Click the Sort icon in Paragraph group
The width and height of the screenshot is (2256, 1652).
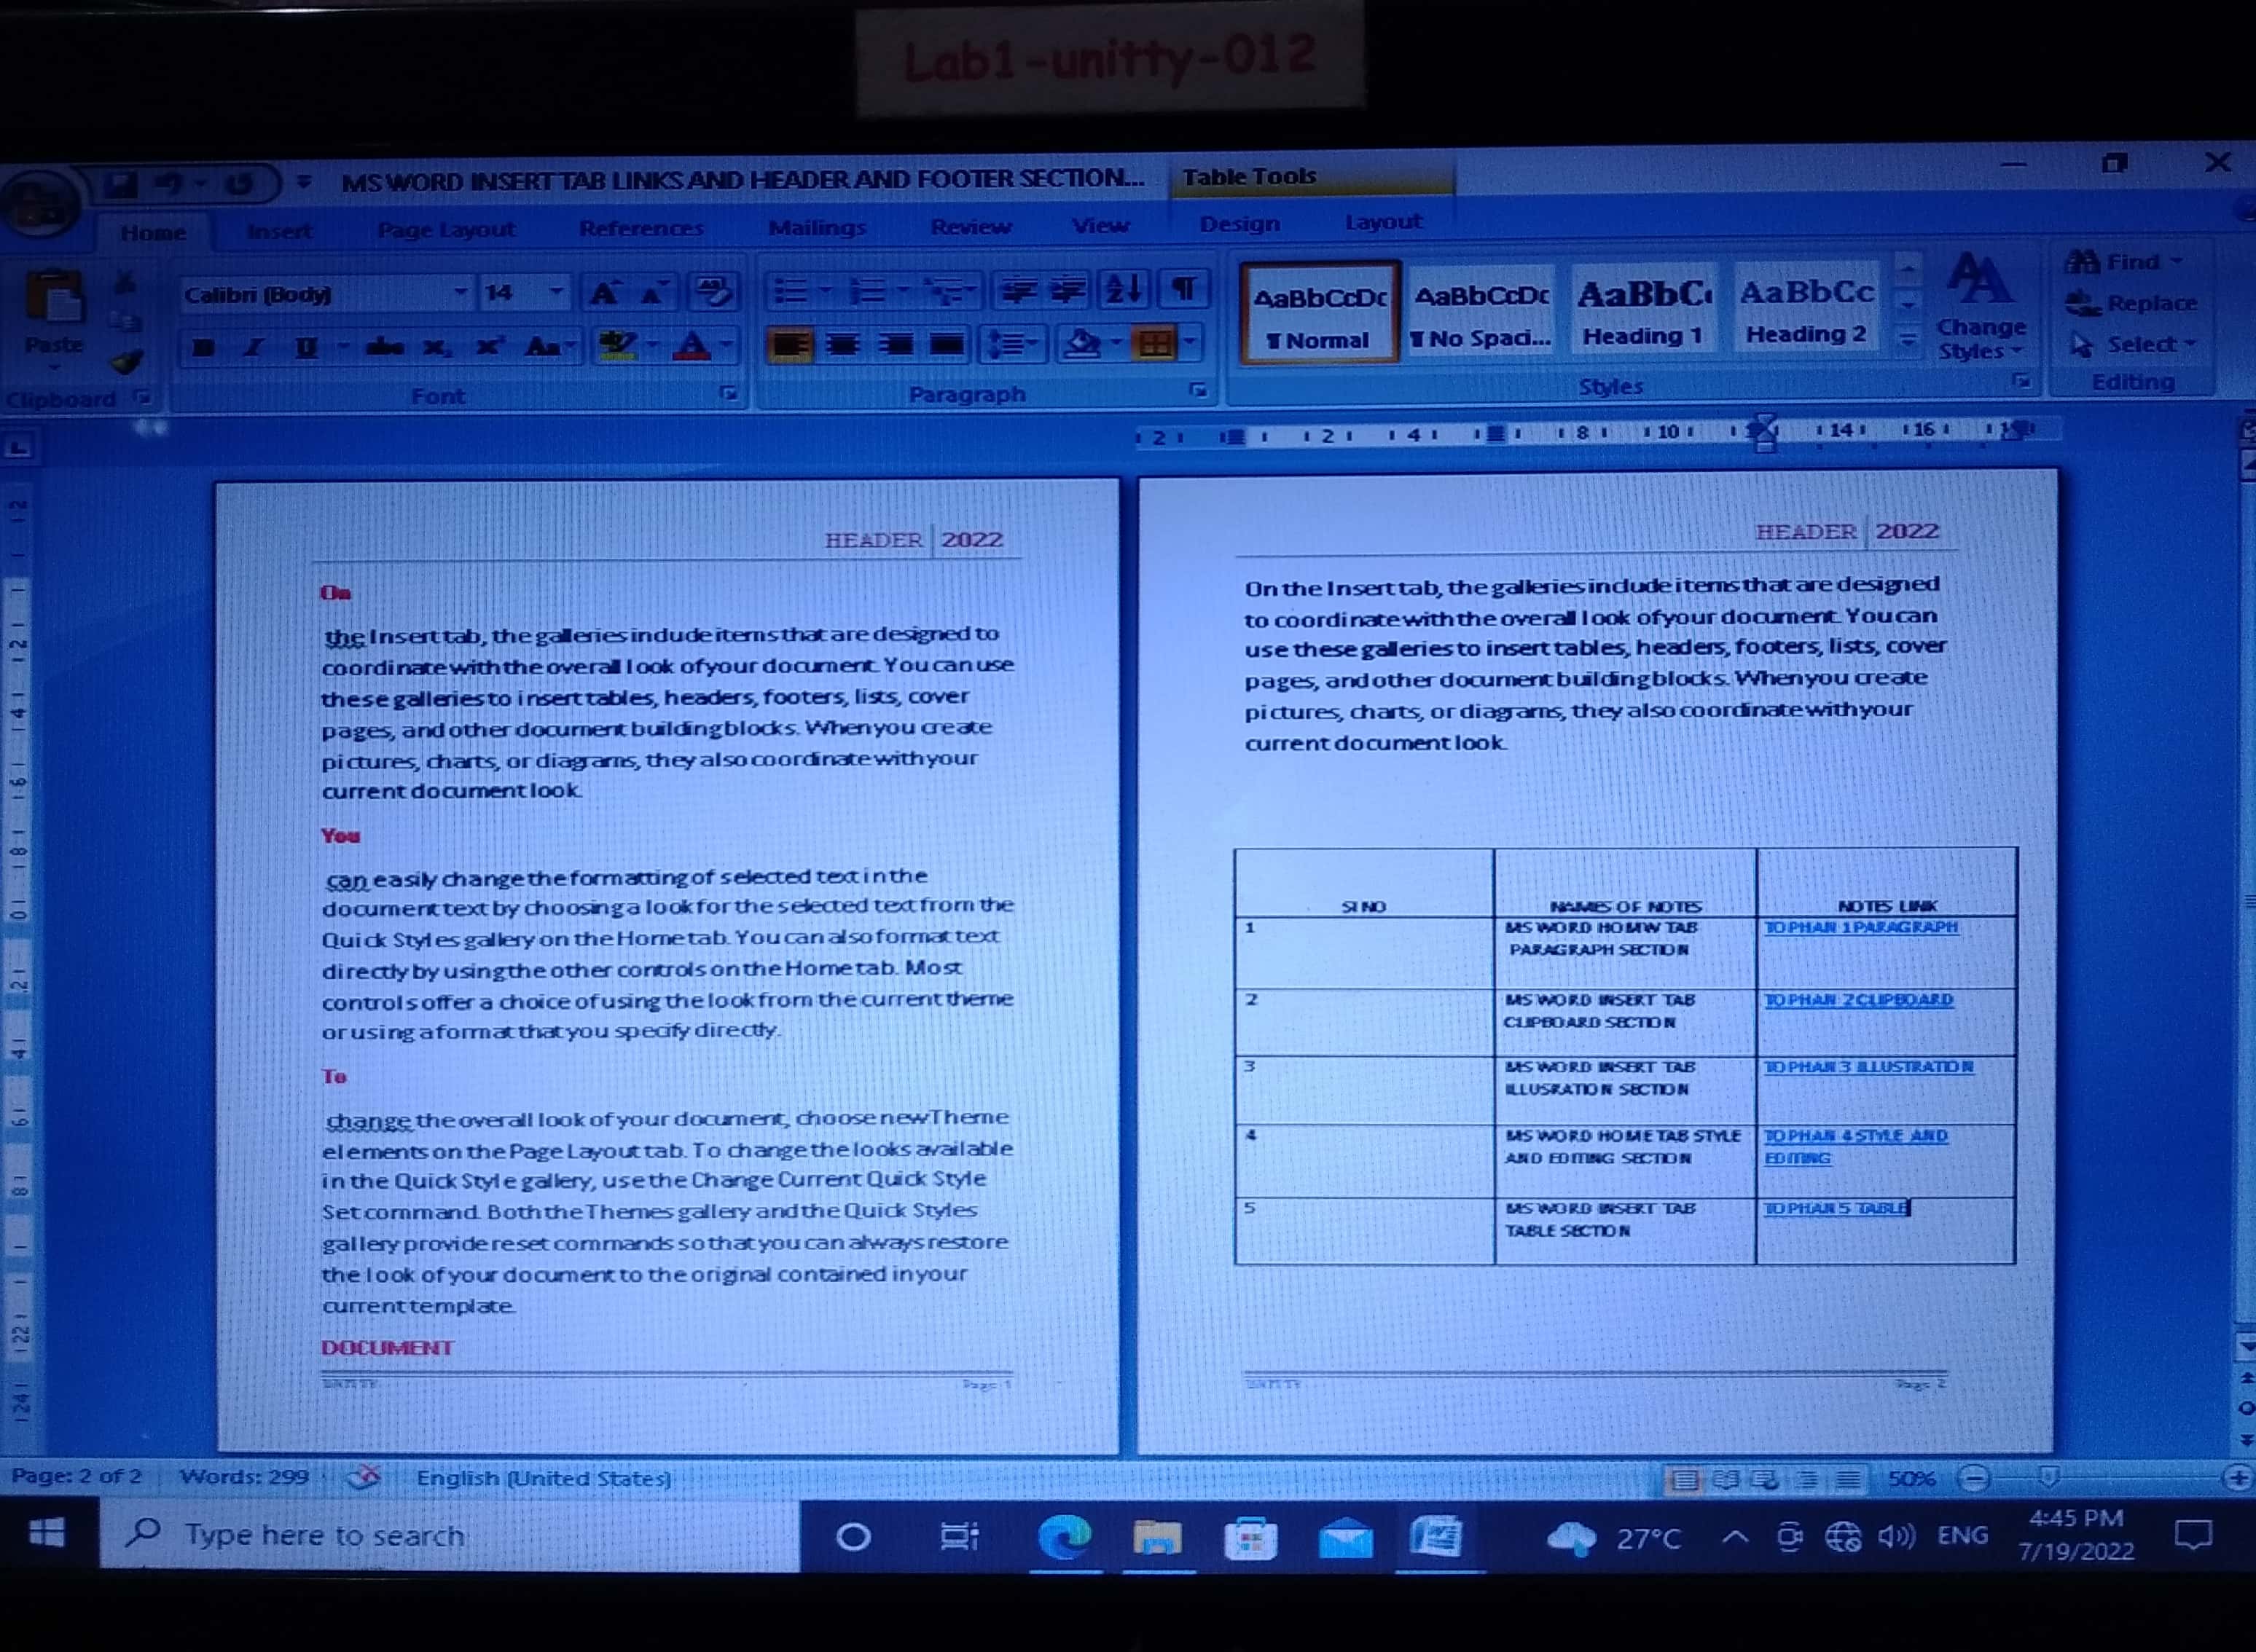[1124, 290]
